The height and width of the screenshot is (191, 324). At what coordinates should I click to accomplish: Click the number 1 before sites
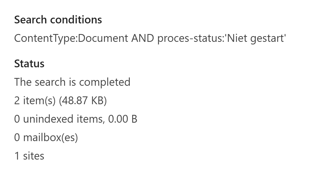pos(17,156)
